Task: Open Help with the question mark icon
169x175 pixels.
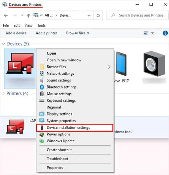Action: pyautogui.click(x=165, y=33)
